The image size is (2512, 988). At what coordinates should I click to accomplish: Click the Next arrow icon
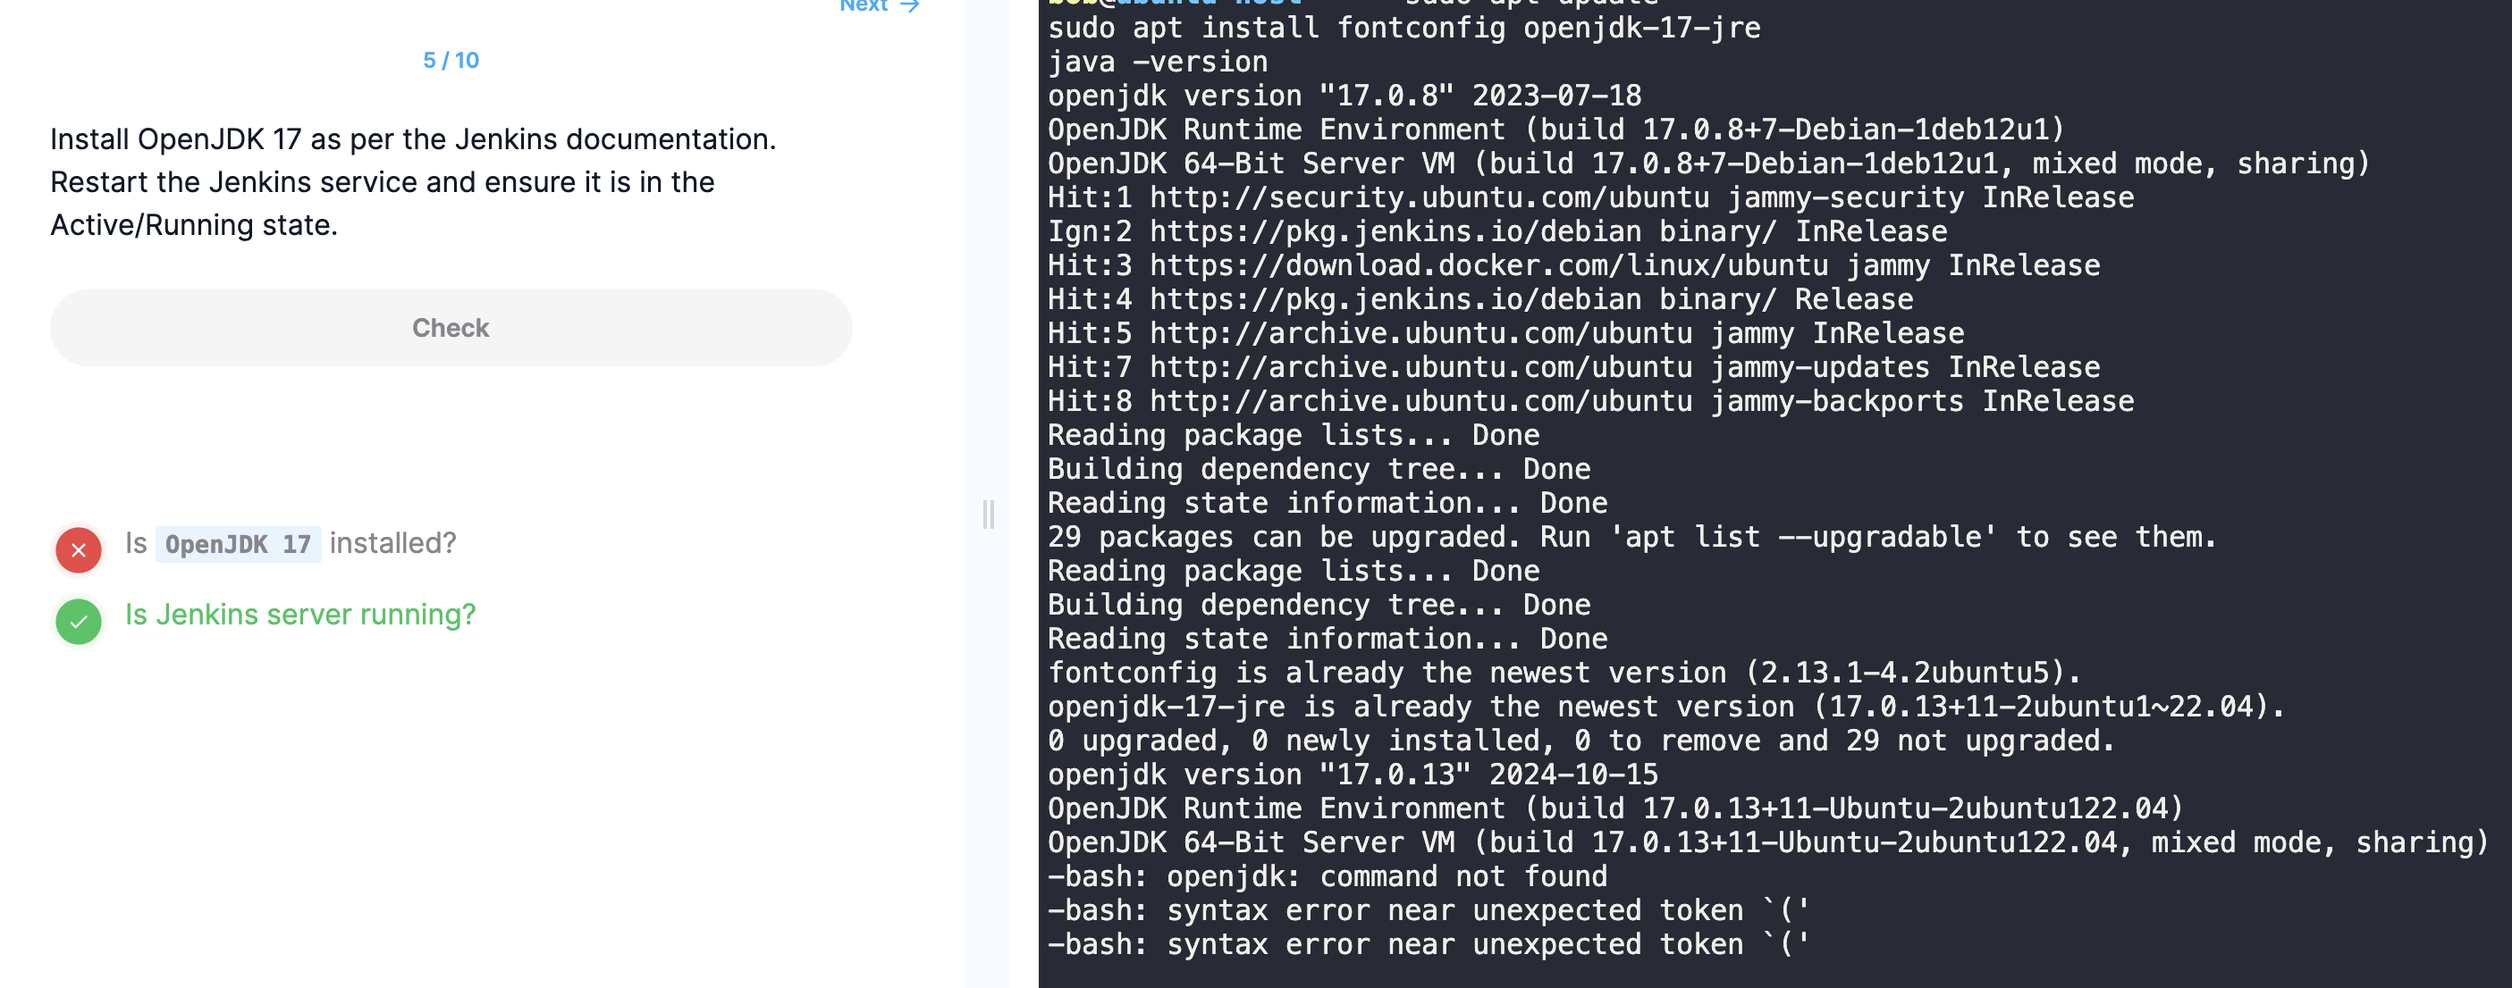(x=910, y=6)
